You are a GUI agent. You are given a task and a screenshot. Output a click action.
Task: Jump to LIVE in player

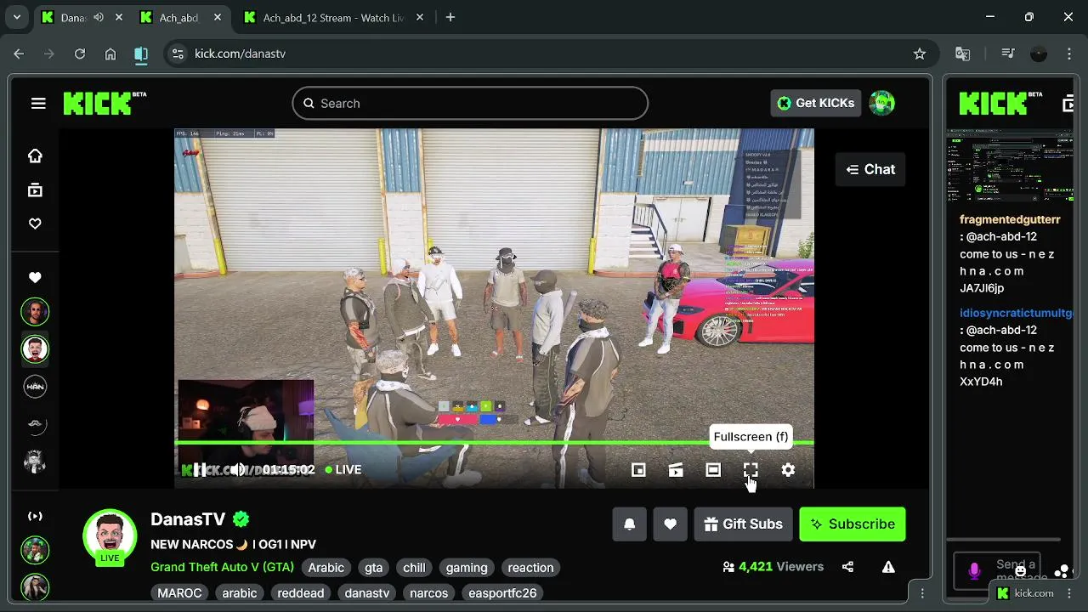(343, 469)
